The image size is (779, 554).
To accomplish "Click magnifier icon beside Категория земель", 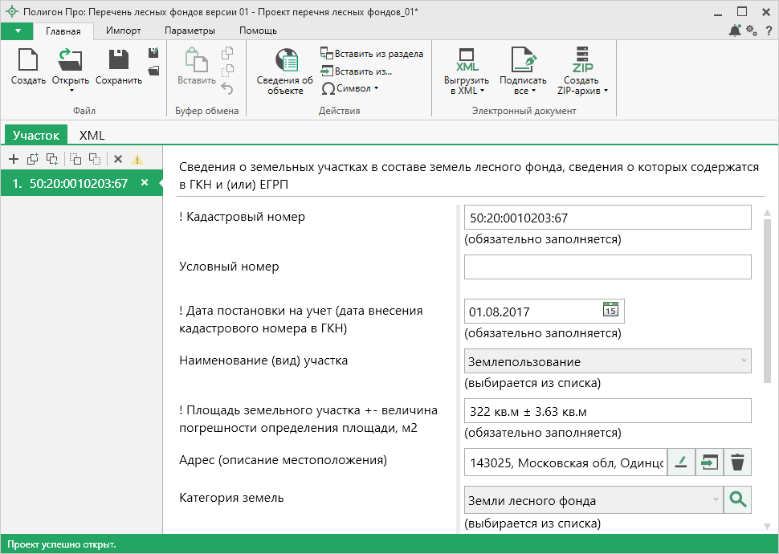I will pos(737,500).
